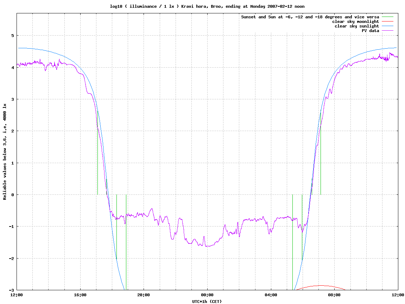
Task: Click the purple PV data minimum near 00:00
Action: click(x=208, y=246)
